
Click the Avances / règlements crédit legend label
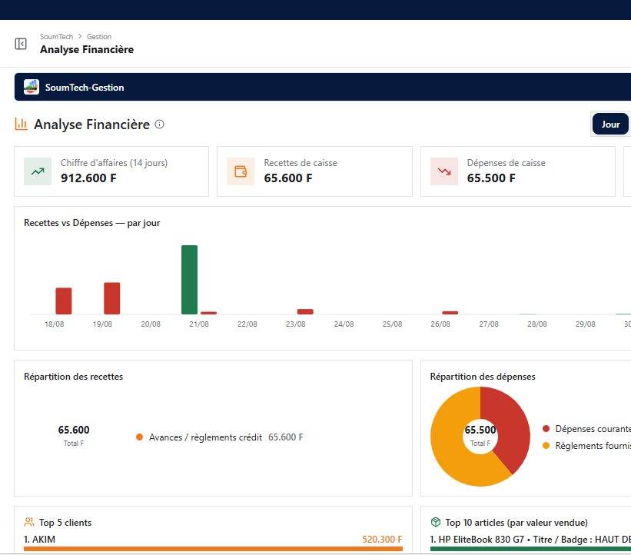206,437
